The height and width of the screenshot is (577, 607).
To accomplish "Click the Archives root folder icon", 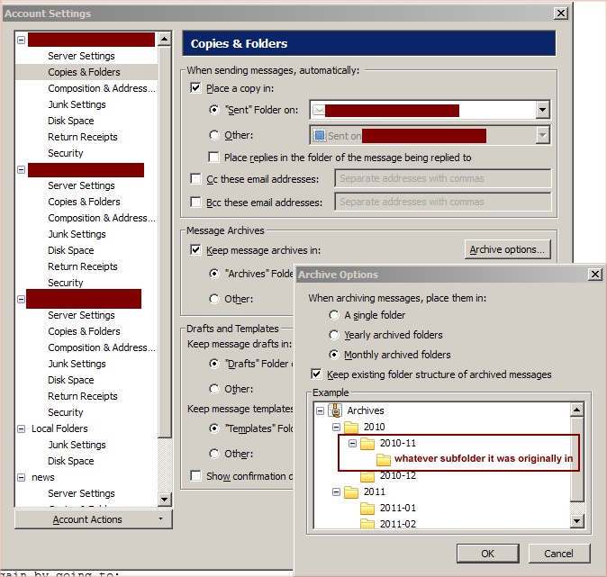I will pos(334,410).
